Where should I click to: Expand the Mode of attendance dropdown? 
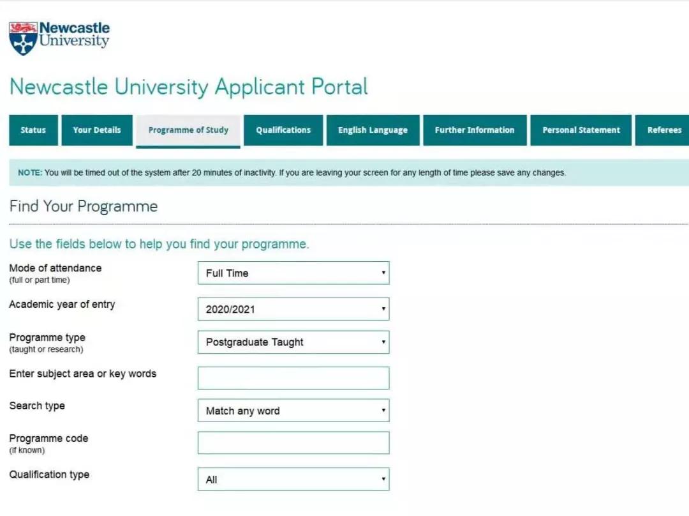click(293, 273)
